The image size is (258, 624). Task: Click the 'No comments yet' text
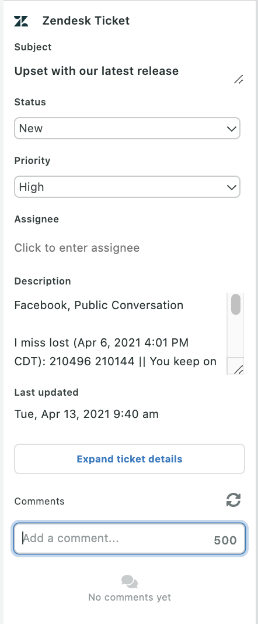point(130,597)
